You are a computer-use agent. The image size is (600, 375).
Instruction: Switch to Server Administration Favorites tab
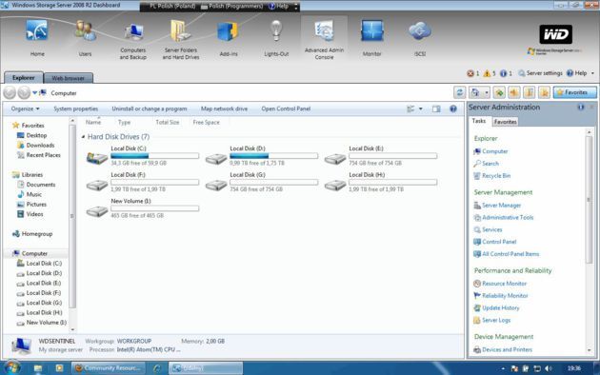(x=505, y=122)
